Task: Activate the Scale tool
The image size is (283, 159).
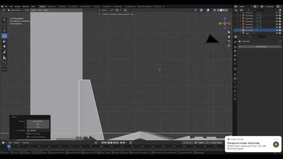Action: point(4,41)
